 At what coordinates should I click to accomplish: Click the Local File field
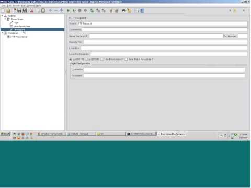point(164,48)
